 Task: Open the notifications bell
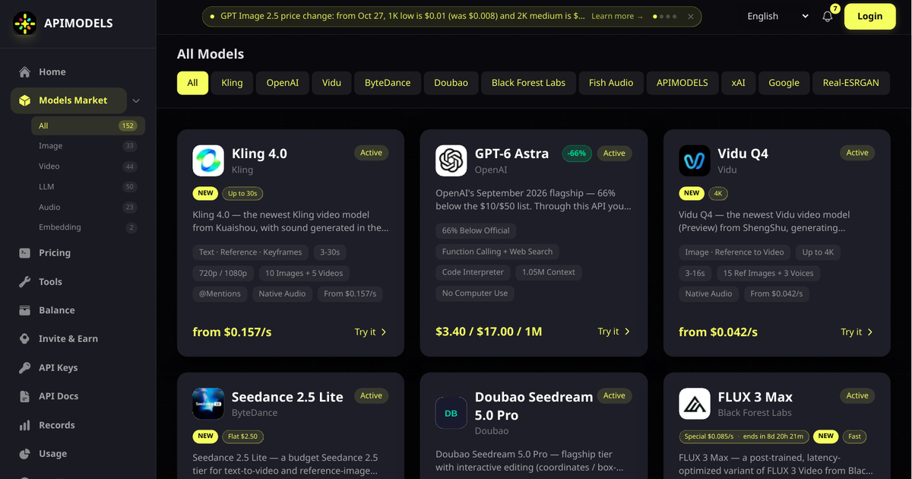point(828,16)
